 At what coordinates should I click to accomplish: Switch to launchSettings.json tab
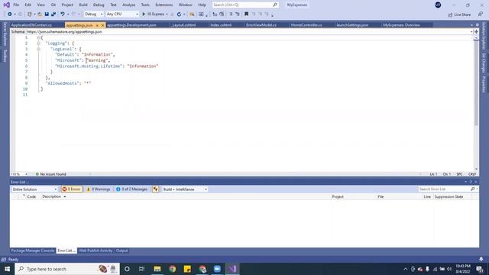tap(352, 25)
